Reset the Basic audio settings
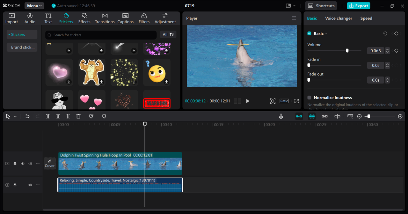This screenshot has width=408, height=214. point(385,33)
